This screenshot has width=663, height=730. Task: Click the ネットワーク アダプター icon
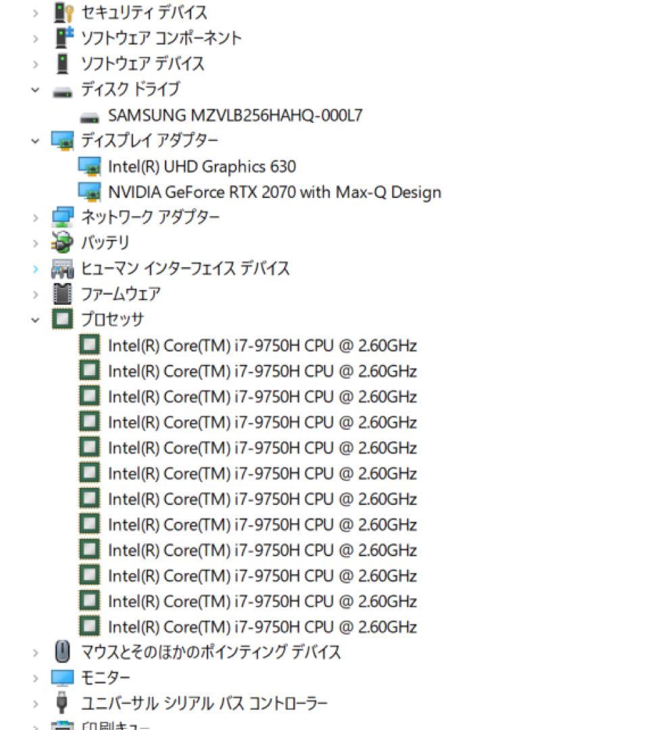[x=61, y=216]
